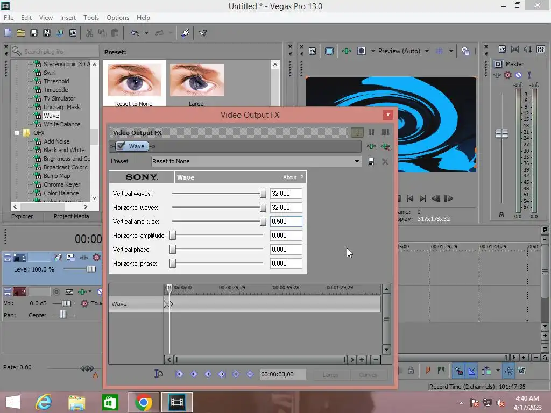Toggle Sync Cursor in the keyframe controls
Screen dimensions: 551x413
tap(159, 374)
